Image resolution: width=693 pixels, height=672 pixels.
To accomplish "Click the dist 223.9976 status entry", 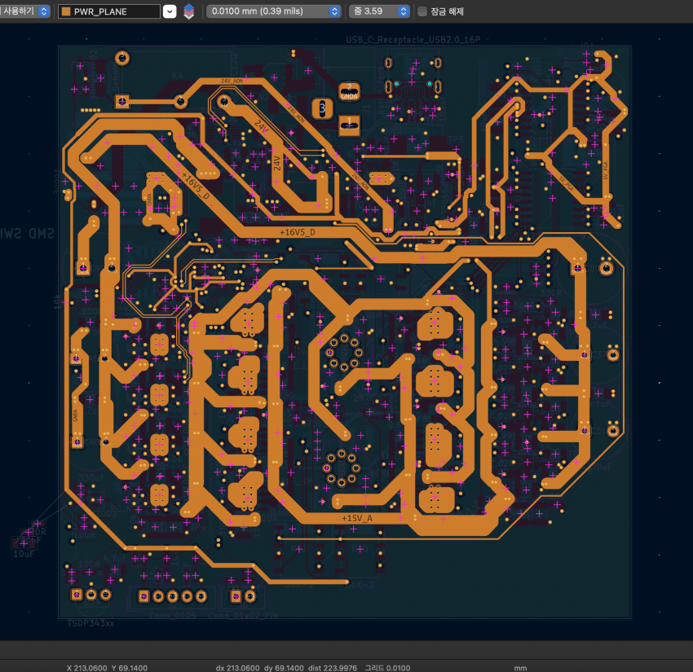I will tap(333, 668).
